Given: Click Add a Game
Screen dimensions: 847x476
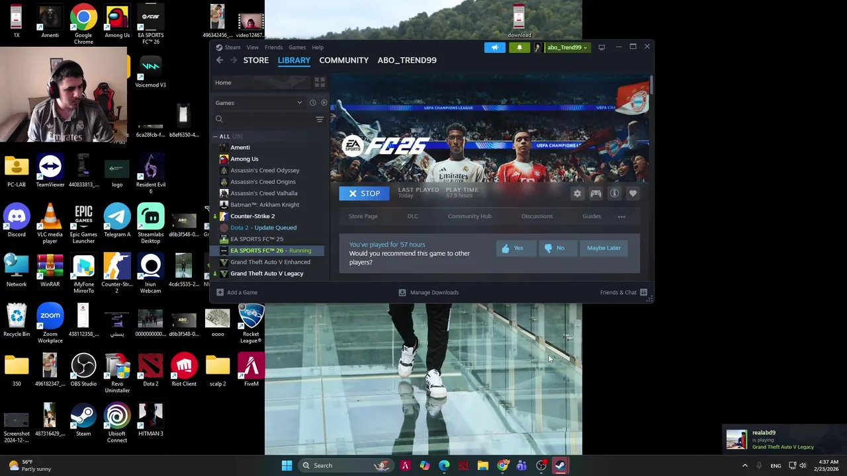Looking at the screenshot, I should (237, 292).
